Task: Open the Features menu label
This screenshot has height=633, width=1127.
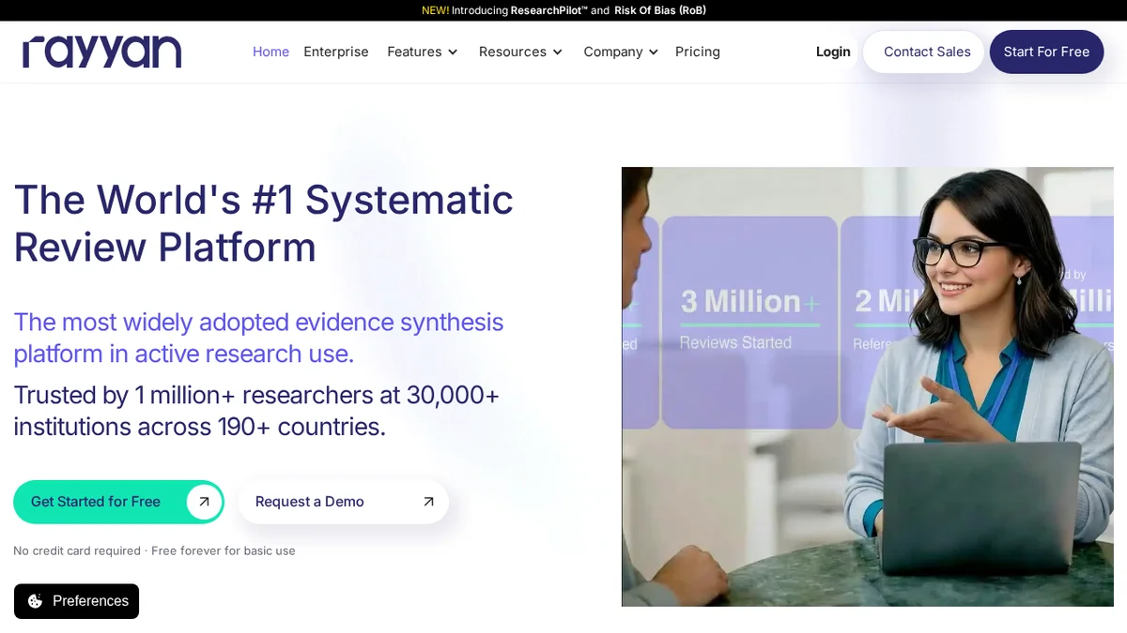Action: [x=414, y=52]
